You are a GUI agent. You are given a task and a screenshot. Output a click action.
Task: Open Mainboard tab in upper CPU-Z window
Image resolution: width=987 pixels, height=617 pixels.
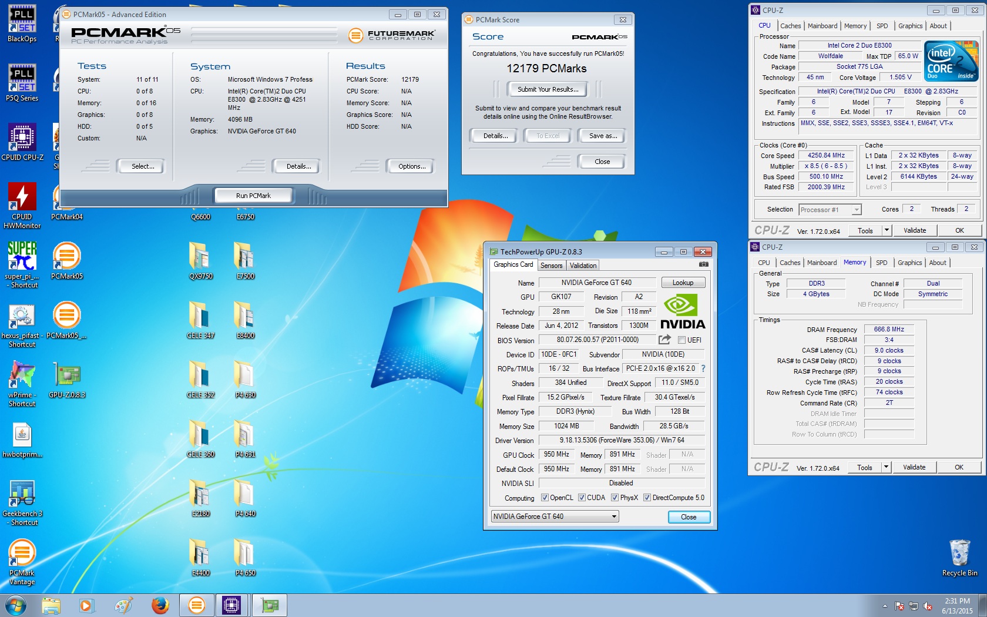pos(822,26)
